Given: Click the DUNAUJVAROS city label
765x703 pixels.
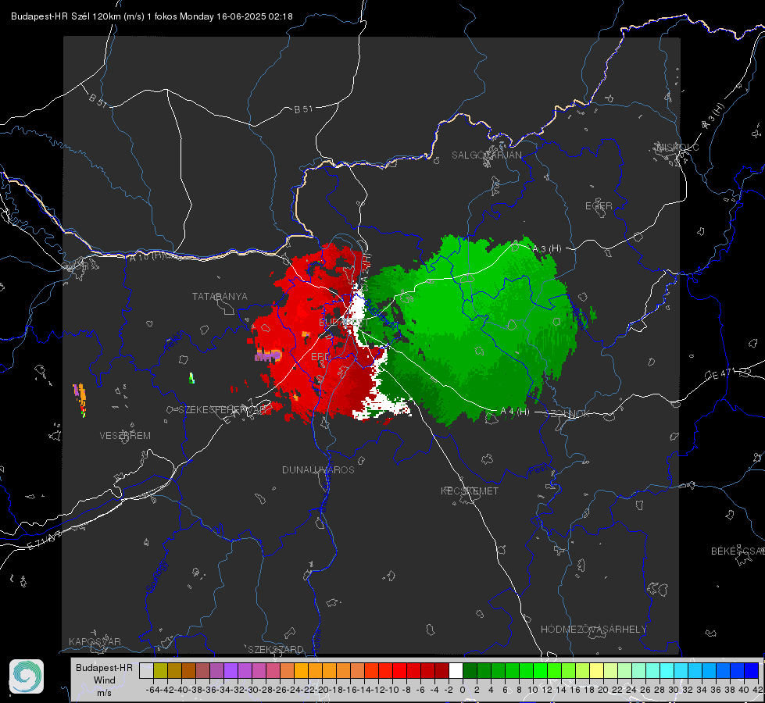Looking at the screenshot, I should [318, 469].
